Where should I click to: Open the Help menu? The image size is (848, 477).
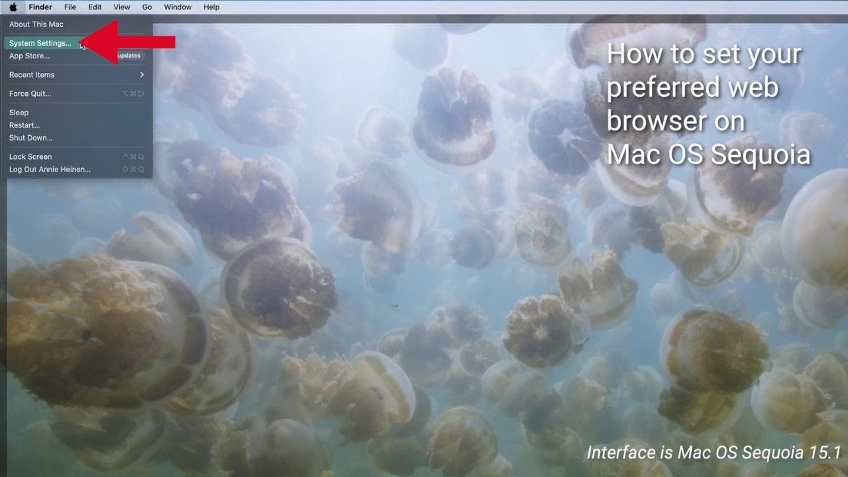click(x=211, y=7)
